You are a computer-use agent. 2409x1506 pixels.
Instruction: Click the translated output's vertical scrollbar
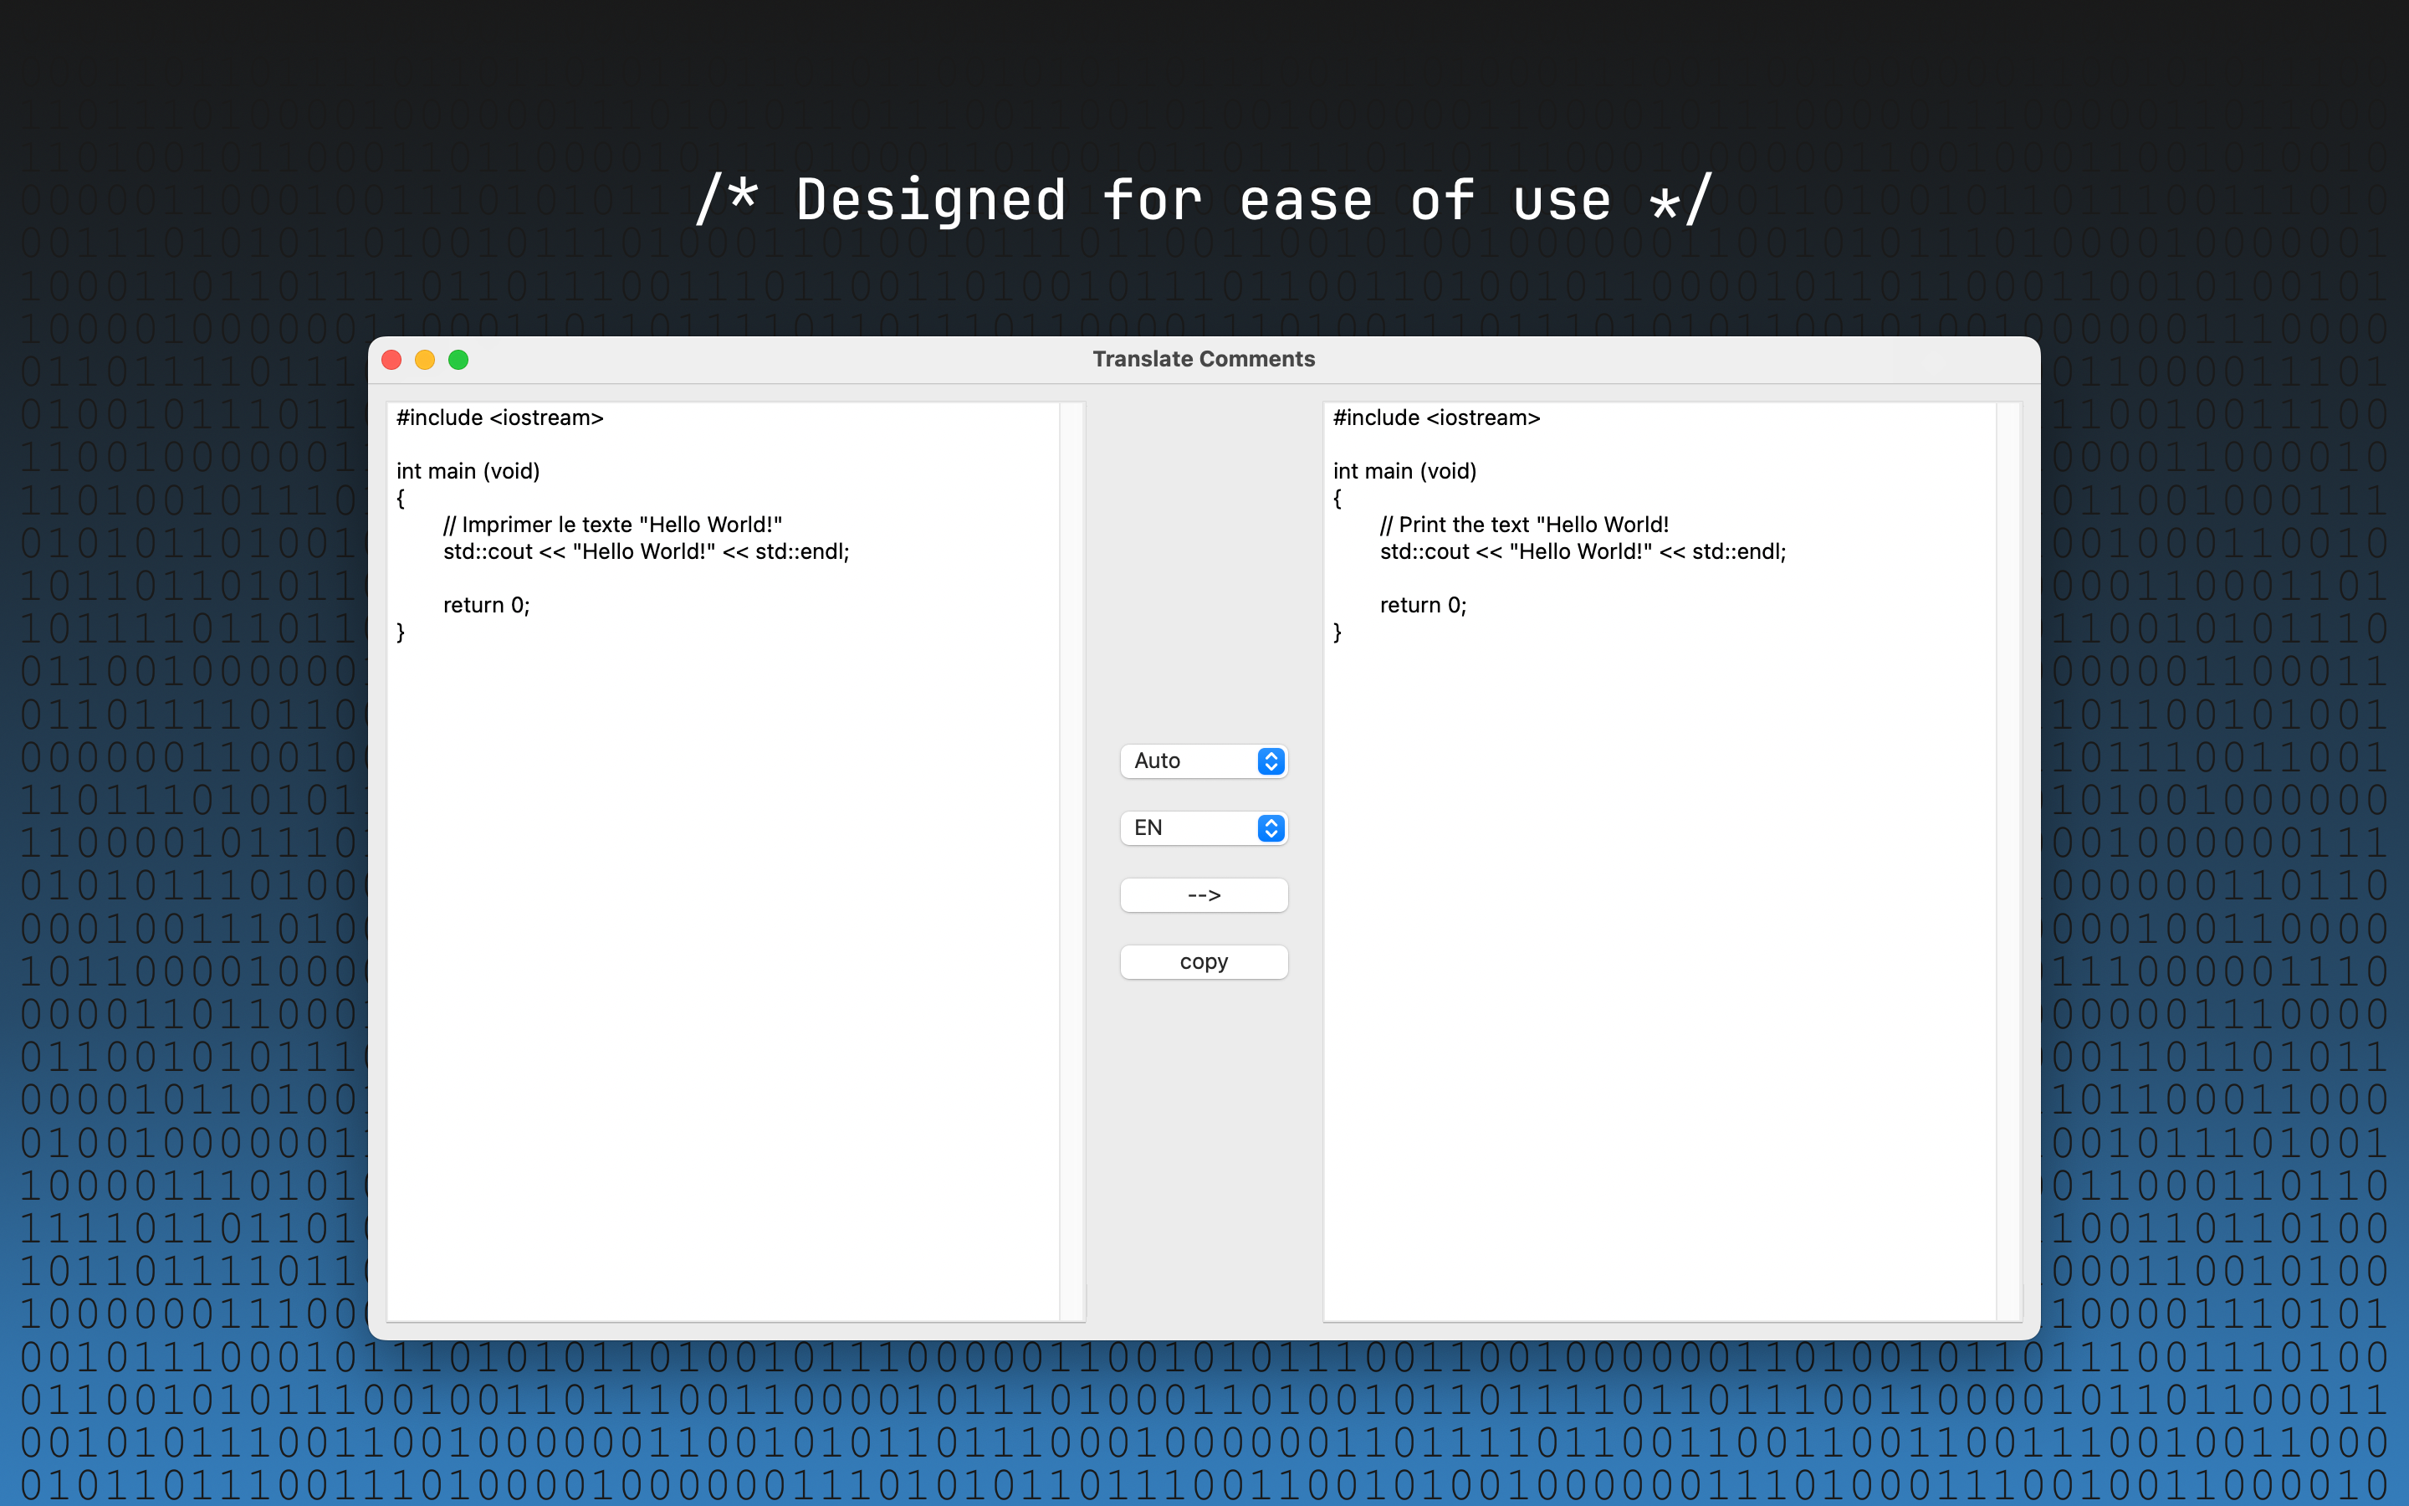tap(2007, 861)
